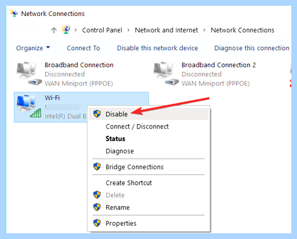Expand the chevron after Control Panel
The image size is (297, 239).
(x=129, y=30)
